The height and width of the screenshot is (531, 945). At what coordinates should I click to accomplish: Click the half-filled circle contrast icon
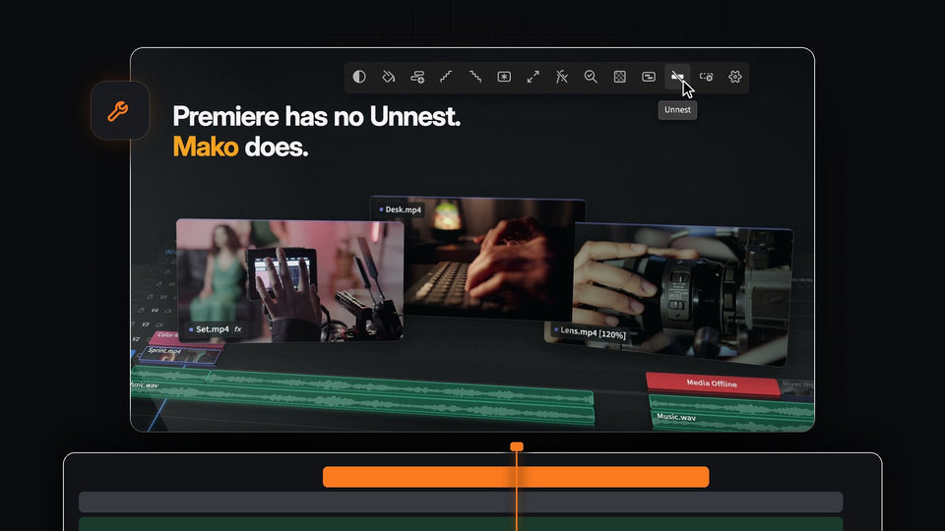tap(359, 77)
